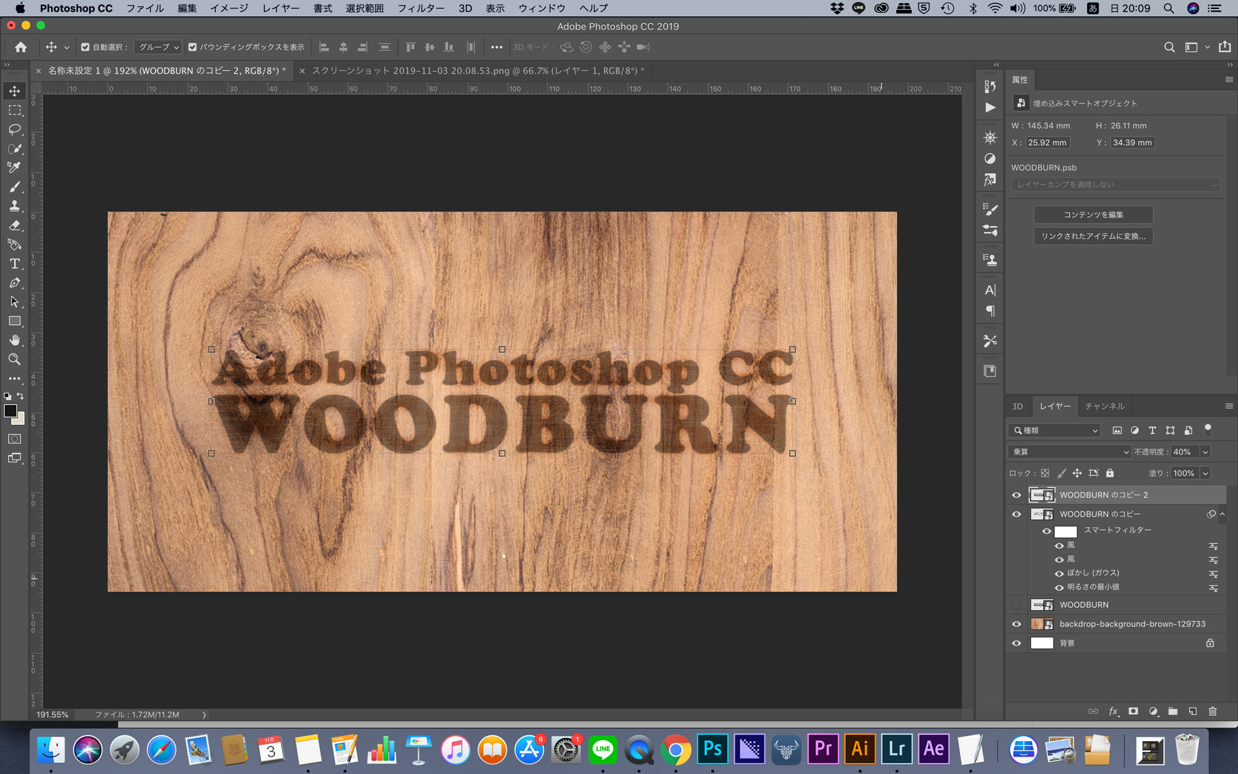This screenshot has height=774, width=1238.
Task: Open the Layers panel options menu
Action: [1229, 406]
